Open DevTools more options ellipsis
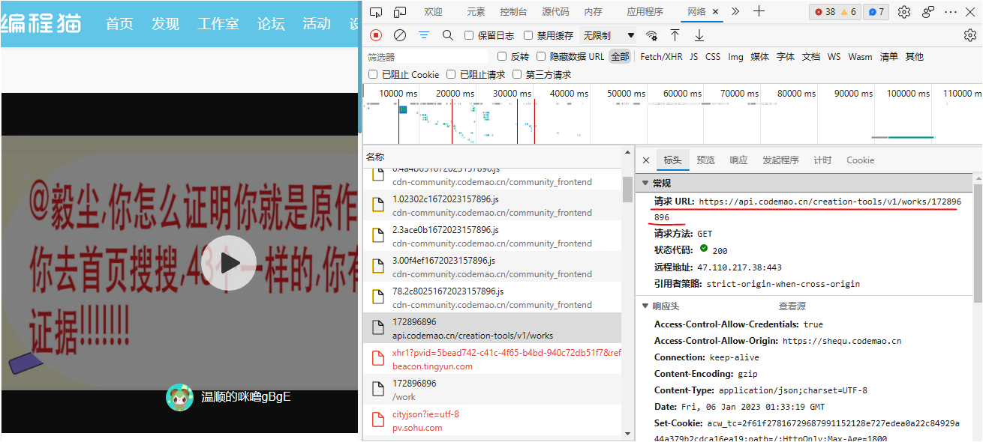This screenshot has height=442, width=983. click(951, 12)
